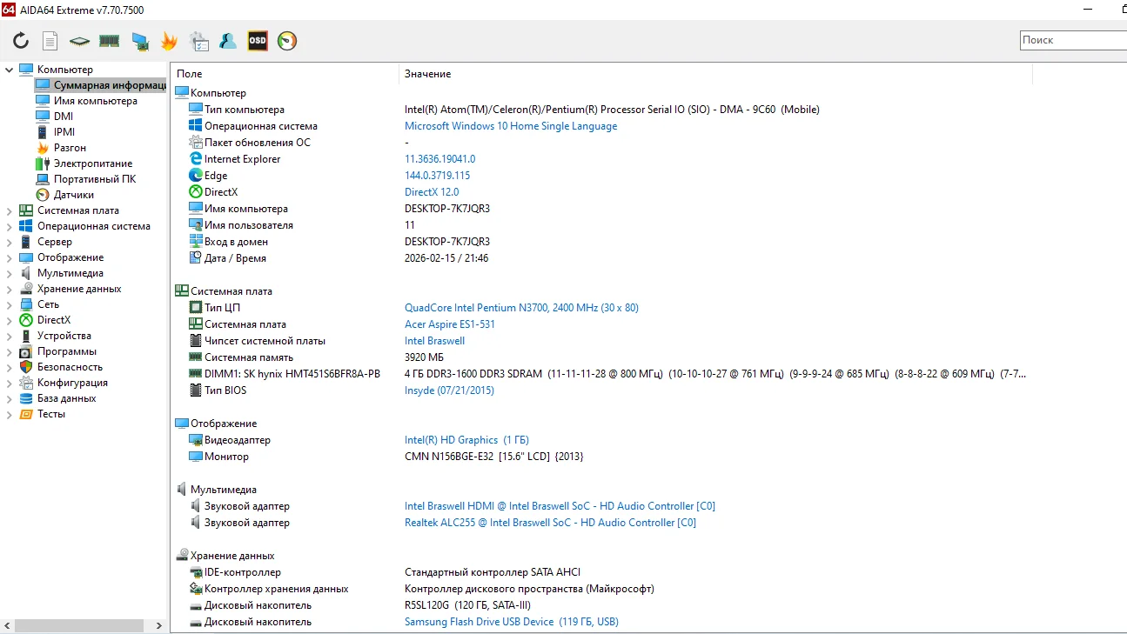1127x634 pixels.
Task: Click the memory module toolbar icon
Action: tap(109, 41)
